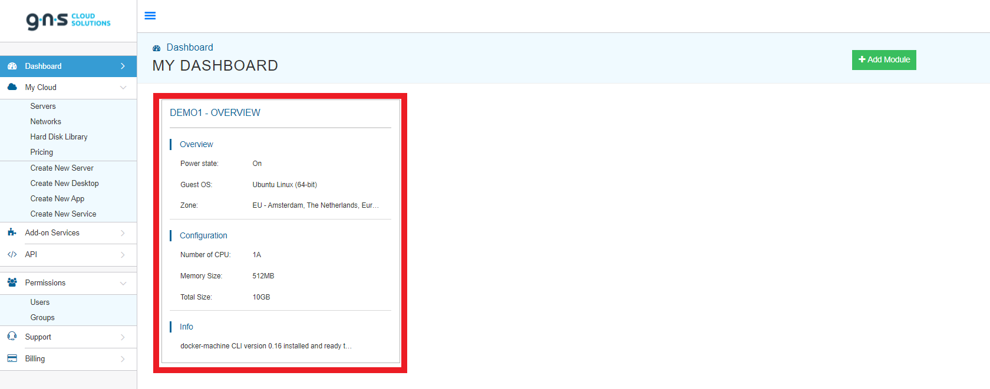The height and width of the screenshot is (389, 990).
Task: Click the Add Module button
Action: [884, 60]
